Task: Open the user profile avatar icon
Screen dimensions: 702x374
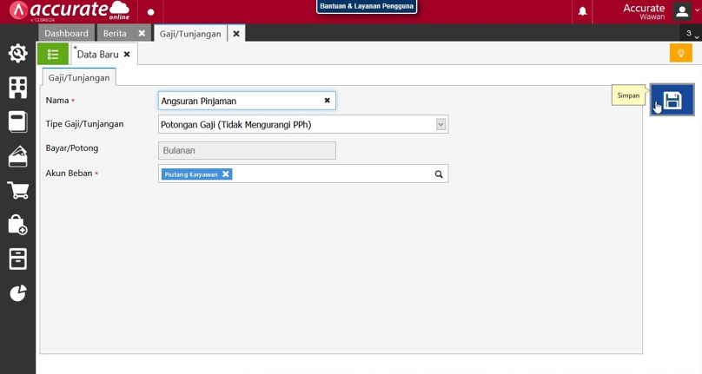Action: click(x=682, y=11)
